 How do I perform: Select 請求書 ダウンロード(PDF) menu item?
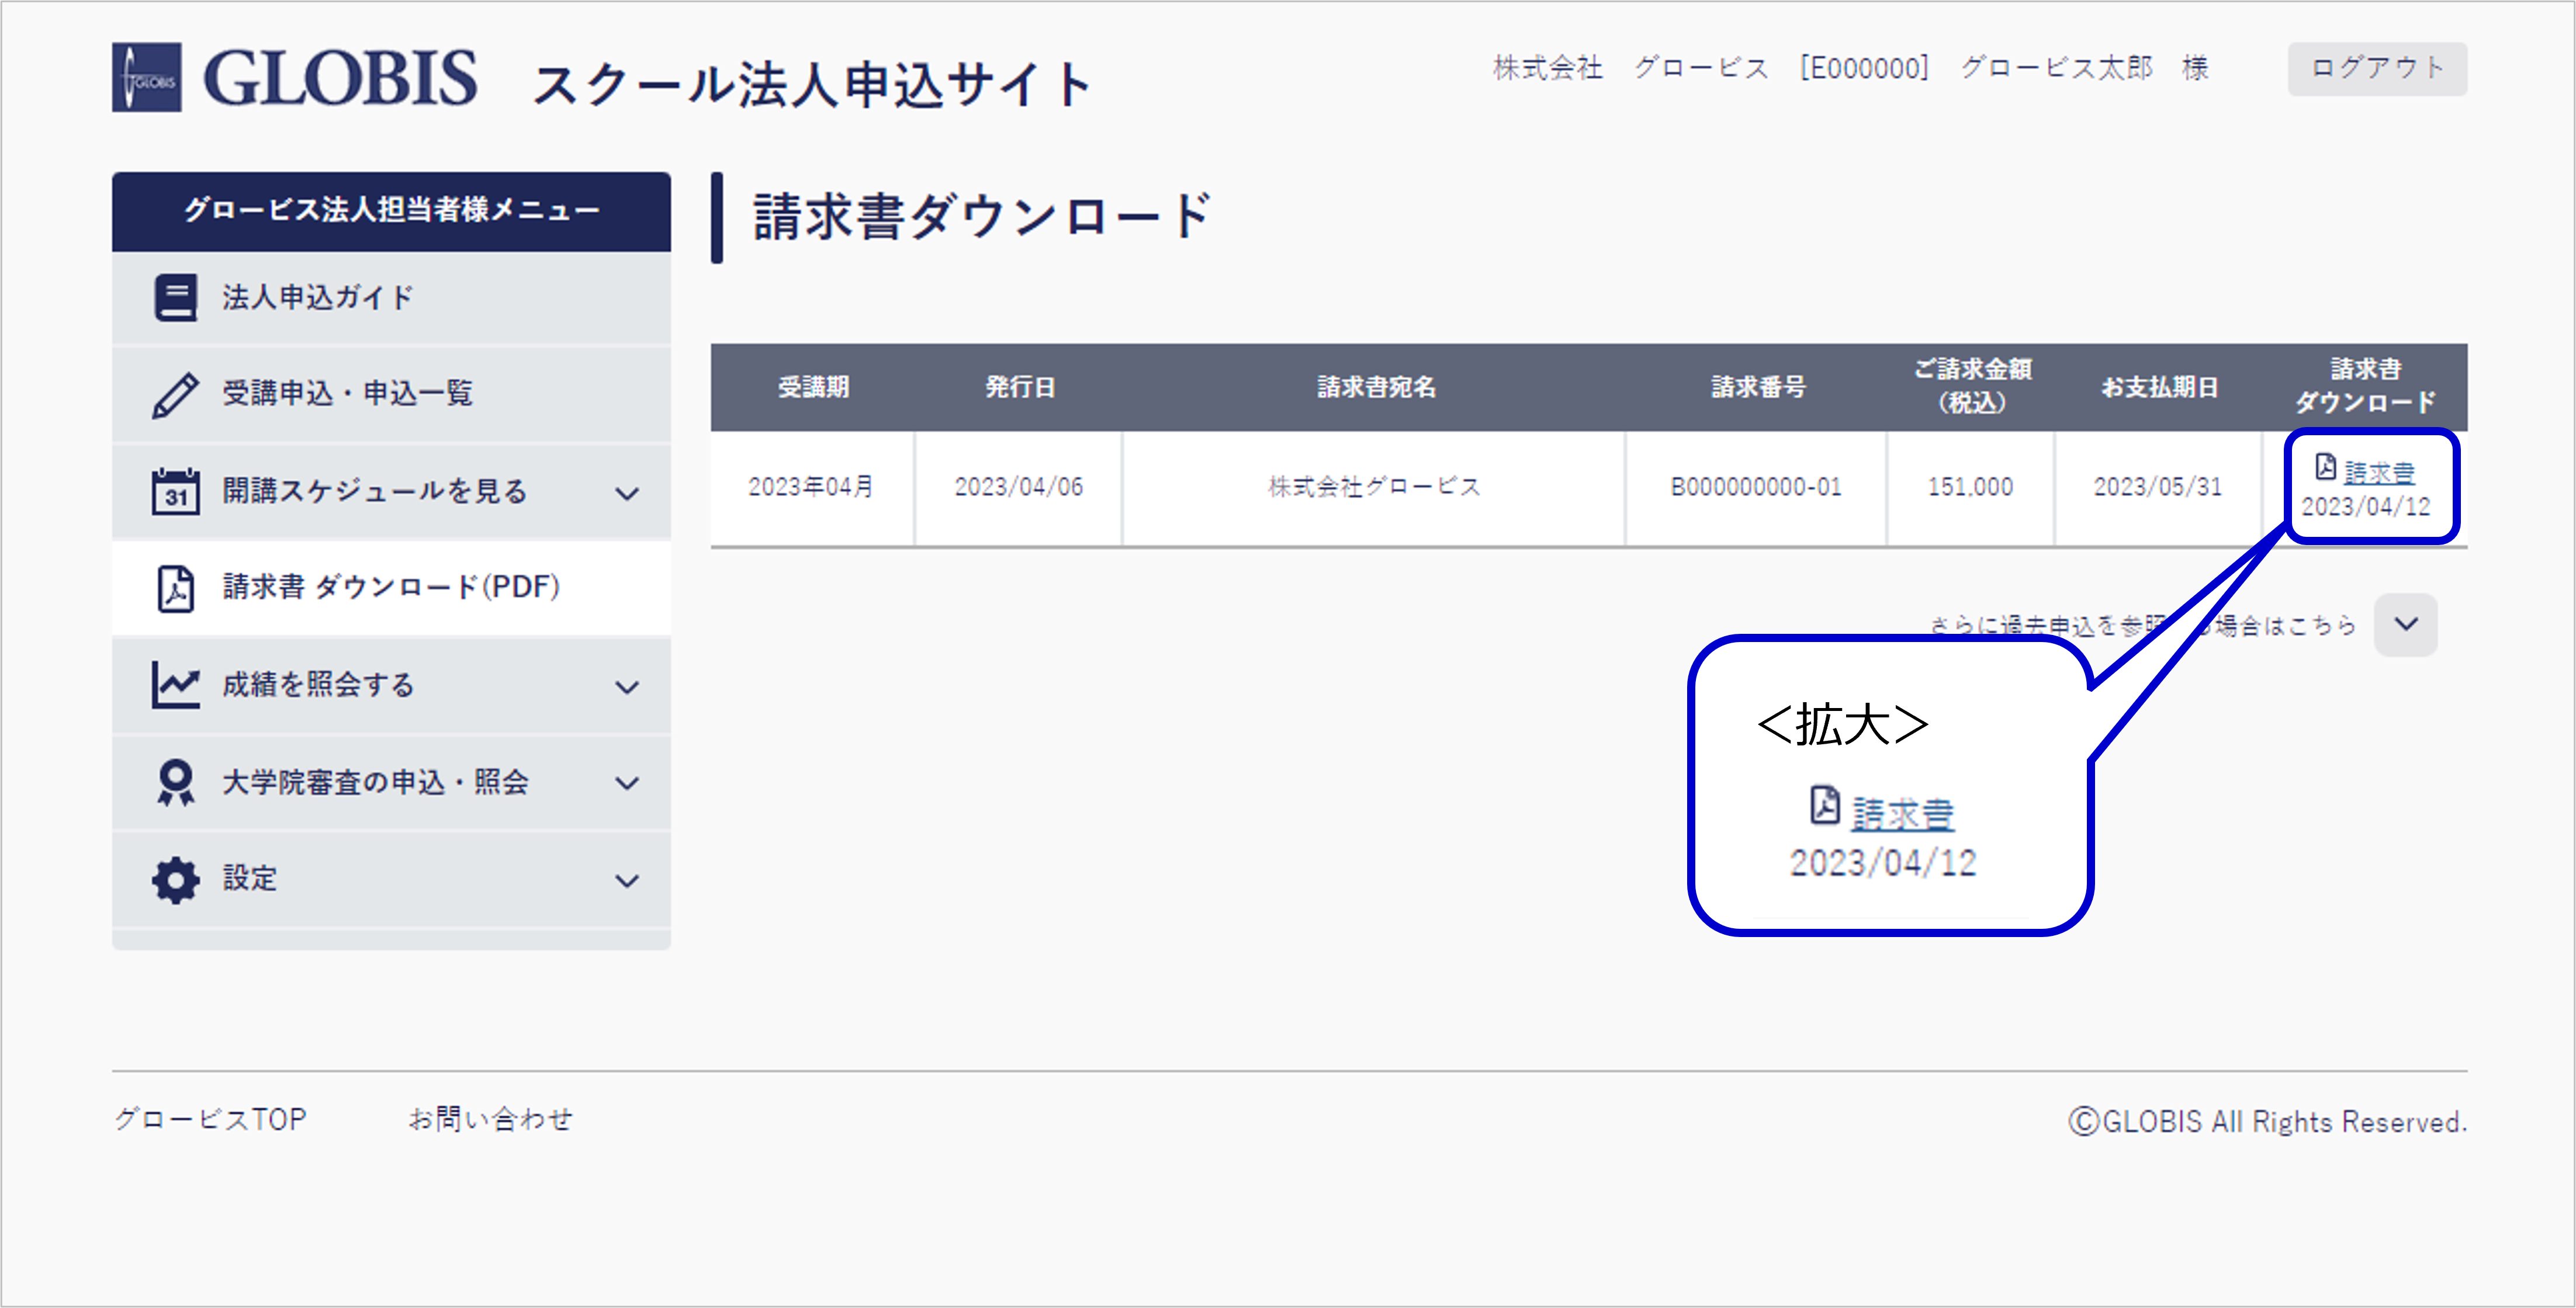(391, 588)
